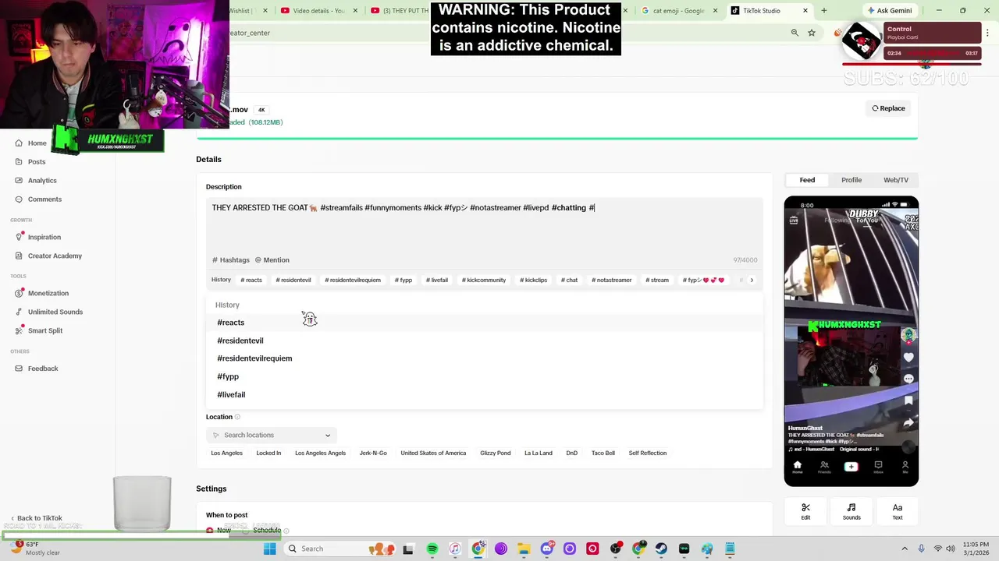Open Discord from the taskbar
Image resolution: width=999 pixels, height=561 pixels.
(547, 549)
